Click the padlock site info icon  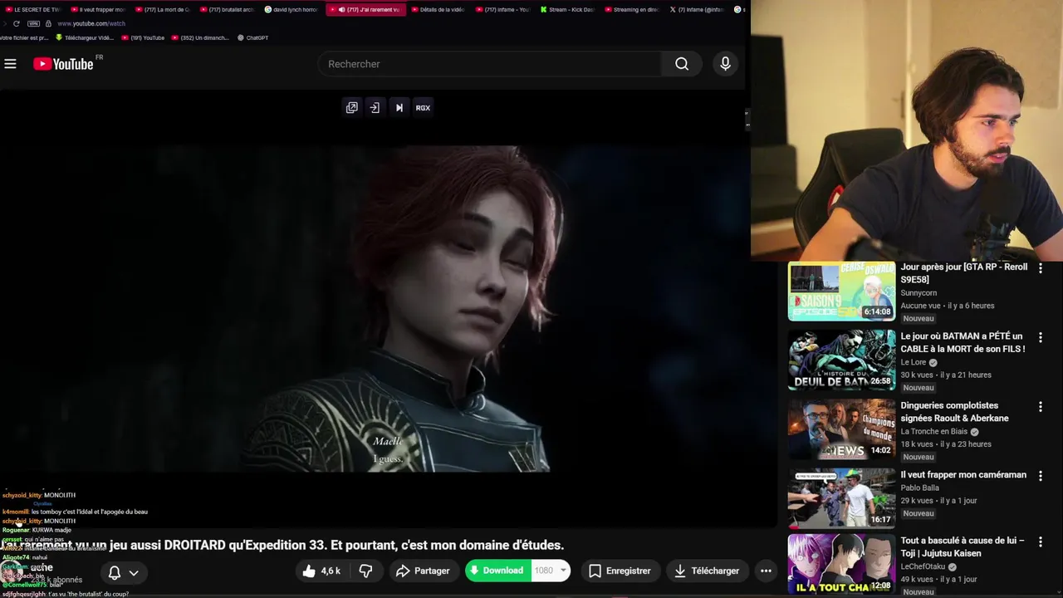point(48,23)
